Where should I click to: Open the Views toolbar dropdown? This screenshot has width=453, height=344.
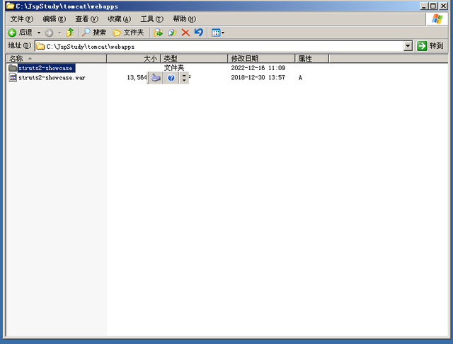pyautogui.click(x=218, y=33)
